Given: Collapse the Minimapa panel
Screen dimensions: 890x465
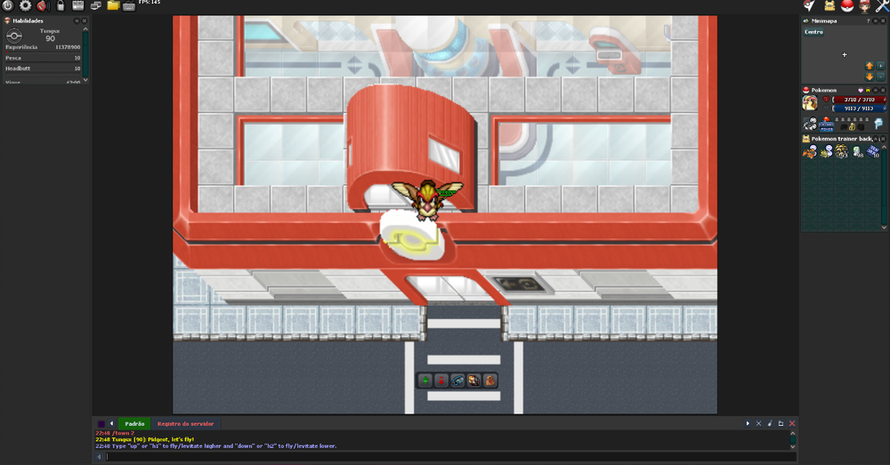Looking at the screenshot, I should (874, 20).
